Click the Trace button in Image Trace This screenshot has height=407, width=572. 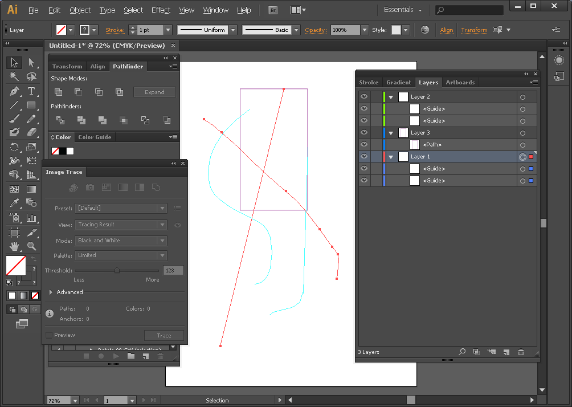click(164, 335)
